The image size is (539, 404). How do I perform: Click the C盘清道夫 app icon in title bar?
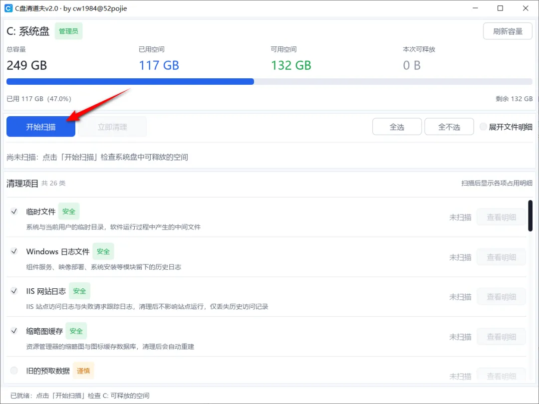coord(8,8)
